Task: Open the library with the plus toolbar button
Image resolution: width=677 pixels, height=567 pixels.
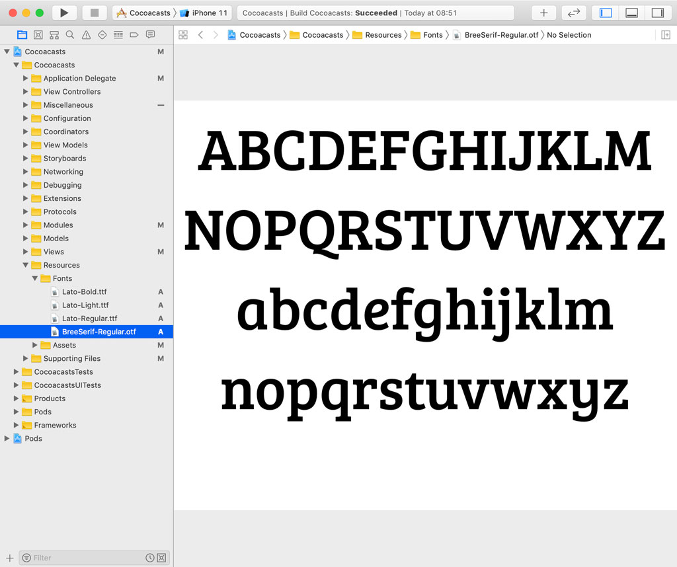Action: click(543, 12)
